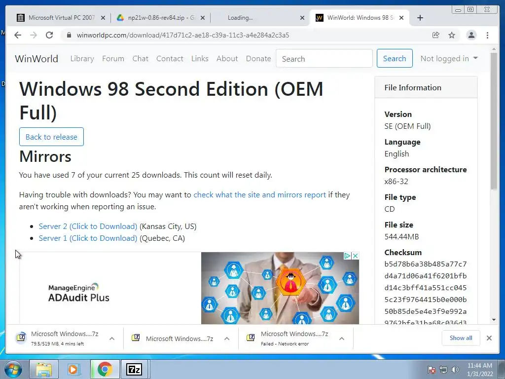Close the WinWorld Windows 98 tab
The height and width of the screenshot is (379, 505).
click(401, 18)
